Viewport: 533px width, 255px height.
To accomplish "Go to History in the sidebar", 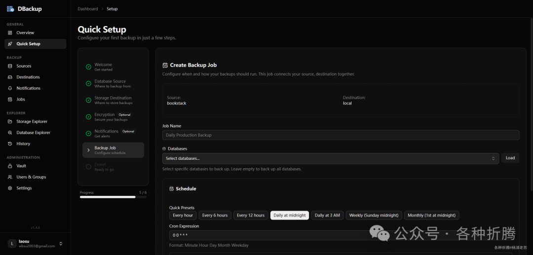I will coord(23,144).
